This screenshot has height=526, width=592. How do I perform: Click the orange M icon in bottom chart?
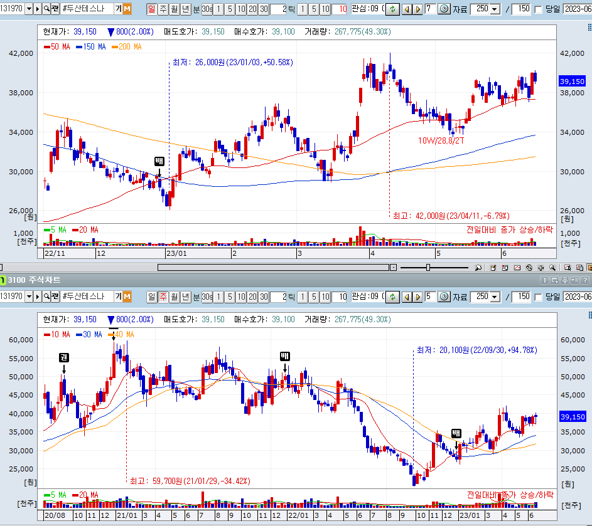tap(127, 297)
